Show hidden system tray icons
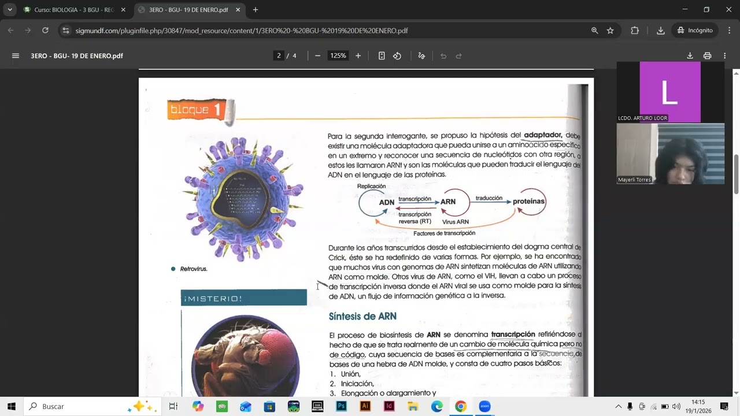740x416 pixels. coord(618,406)
